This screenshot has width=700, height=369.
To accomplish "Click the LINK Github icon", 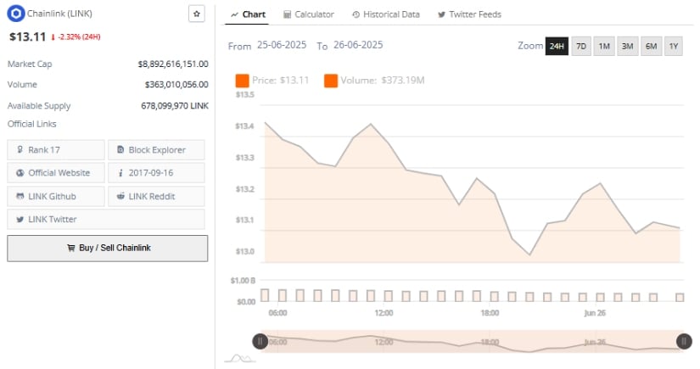I will [x=20, y=196].
